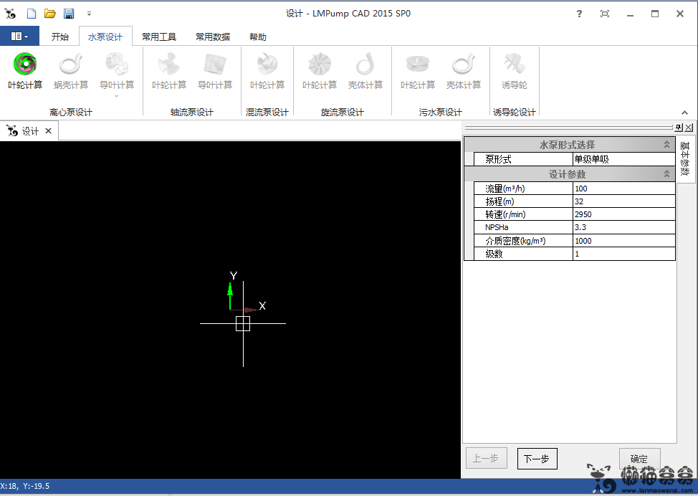Image resolution: width=698 pixels, height=496 pixels.
Task: Open the 常用数据 tab
Action: pos(213,37)
